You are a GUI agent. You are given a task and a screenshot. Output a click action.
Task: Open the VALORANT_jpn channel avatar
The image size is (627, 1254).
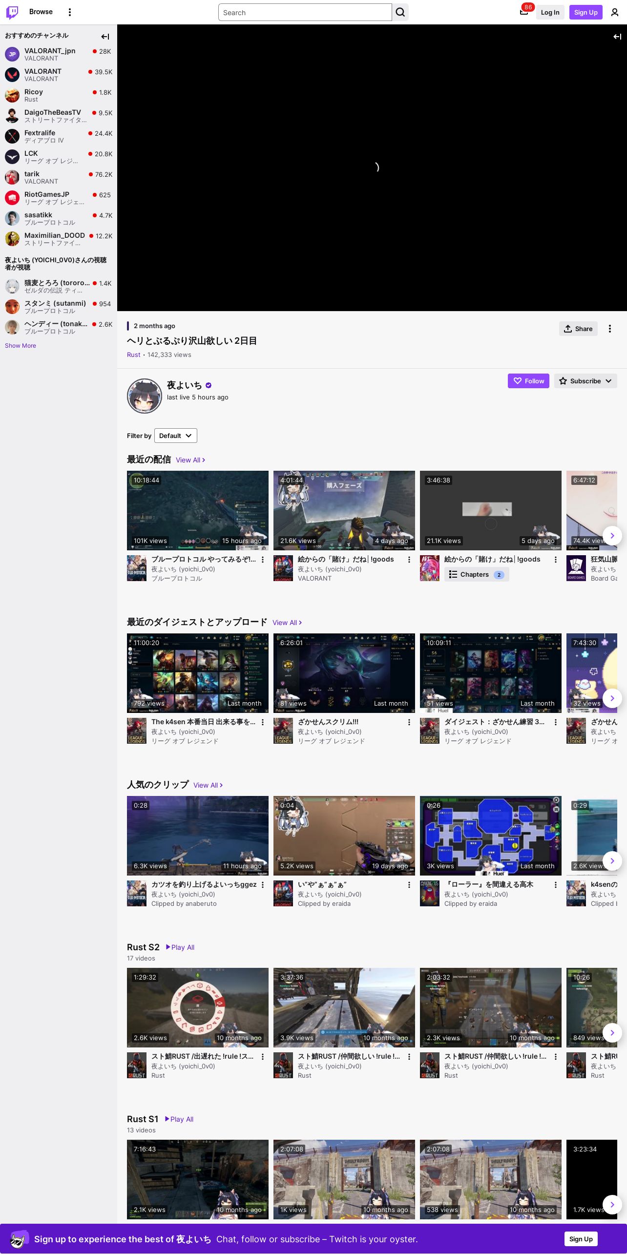(12, 54)
